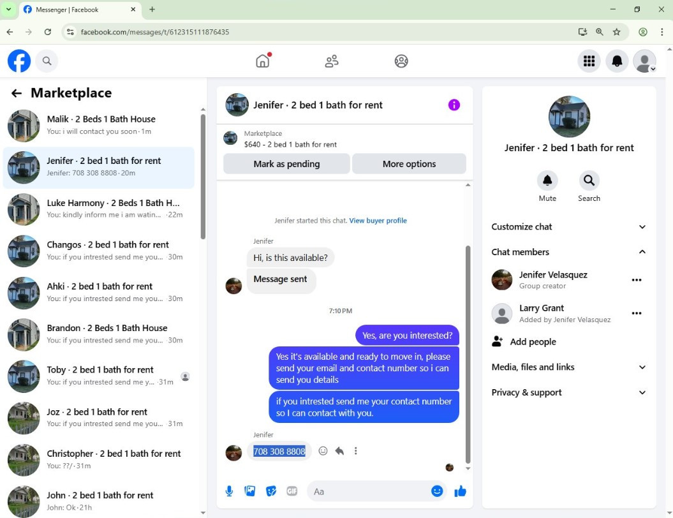
Task: Open the John conversation
Action: click(99, 501)
